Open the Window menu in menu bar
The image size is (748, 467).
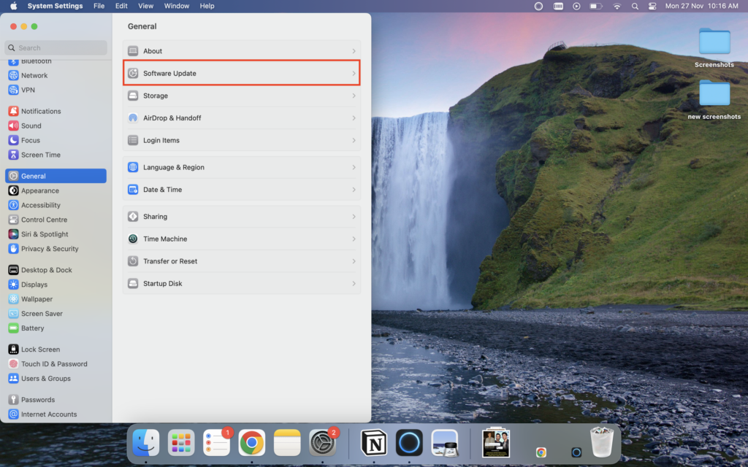(176, 6)
